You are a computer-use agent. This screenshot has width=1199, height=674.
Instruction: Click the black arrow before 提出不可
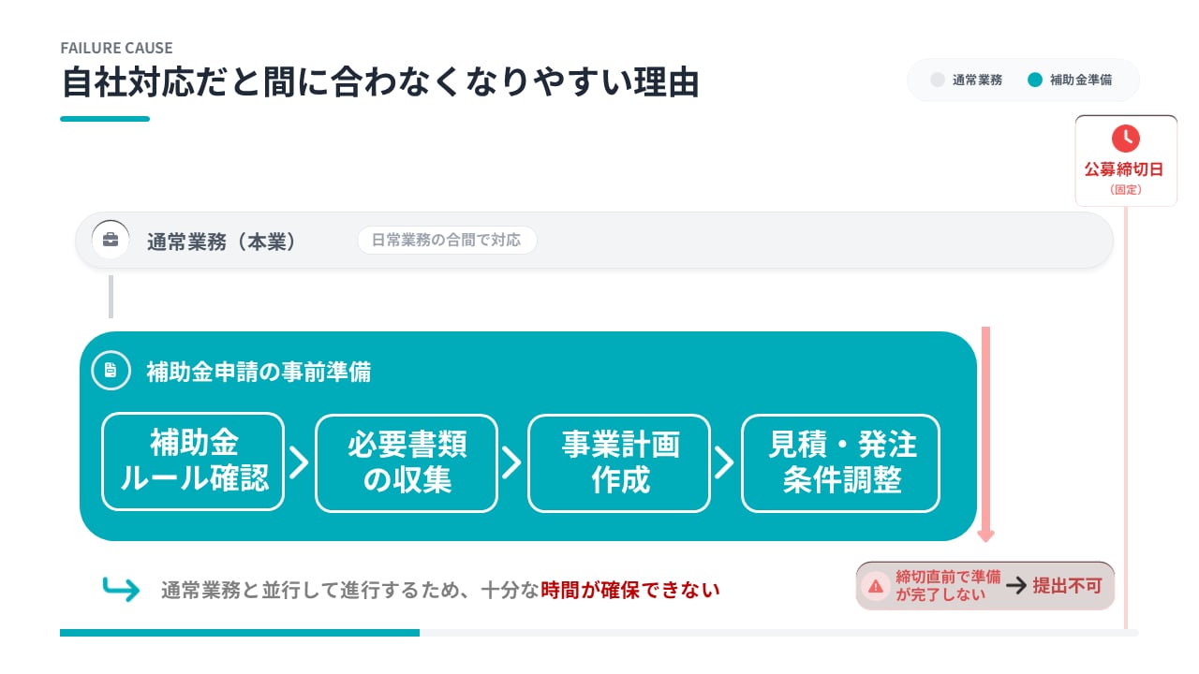point(1016,586)
